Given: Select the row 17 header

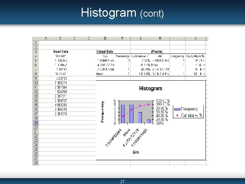Looking at the screenshot, I should (36, 114).
